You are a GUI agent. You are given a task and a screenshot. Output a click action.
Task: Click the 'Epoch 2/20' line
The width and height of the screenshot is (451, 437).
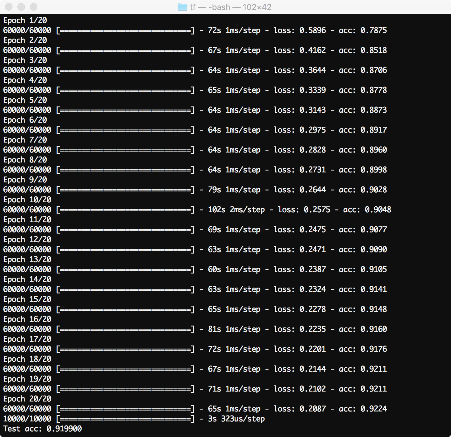pos(25,40)
